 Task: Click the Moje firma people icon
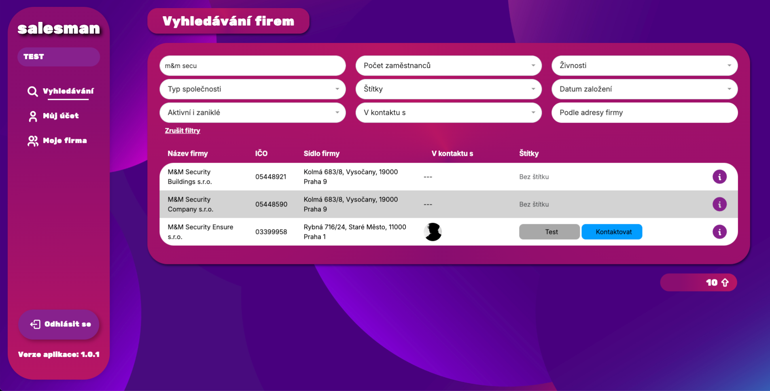pyautogui.click(x=33, y=141)
